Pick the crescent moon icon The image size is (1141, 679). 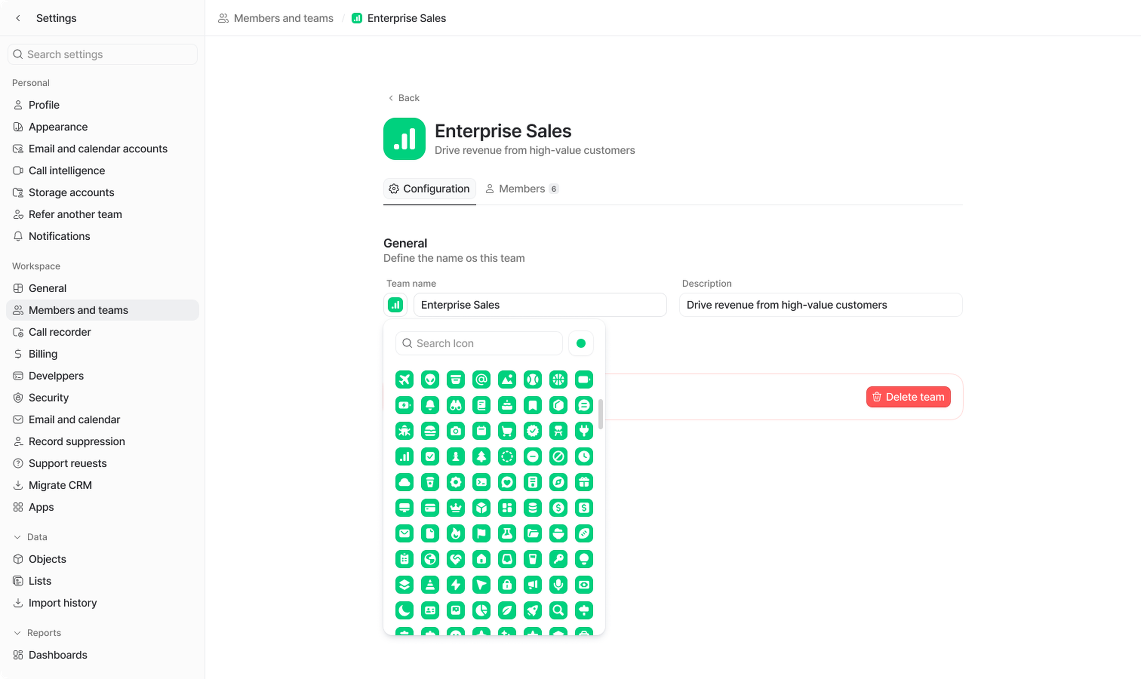coord(404,610)
